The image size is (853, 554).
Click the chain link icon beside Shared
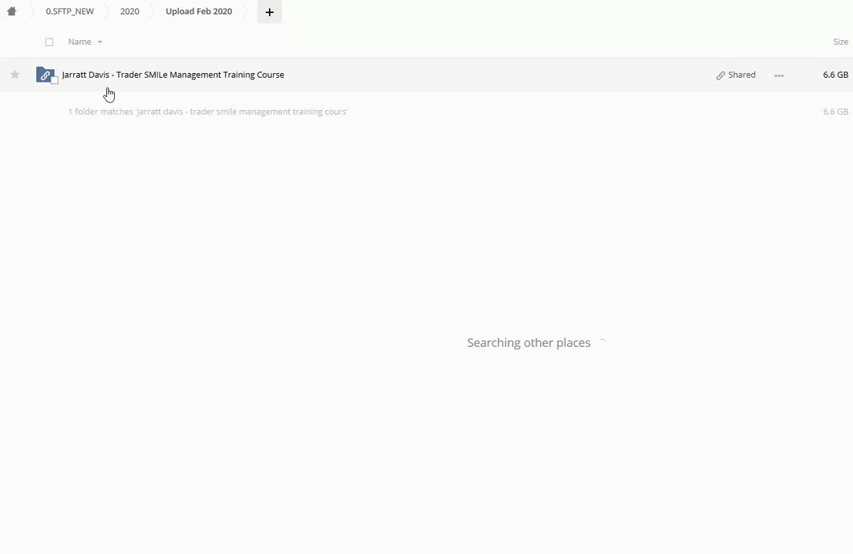pos(720,75)
